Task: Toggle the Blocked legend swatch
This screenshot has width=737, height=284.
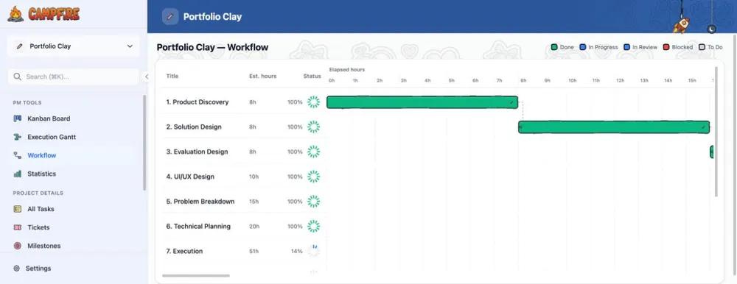Action: tap(666, 47)
